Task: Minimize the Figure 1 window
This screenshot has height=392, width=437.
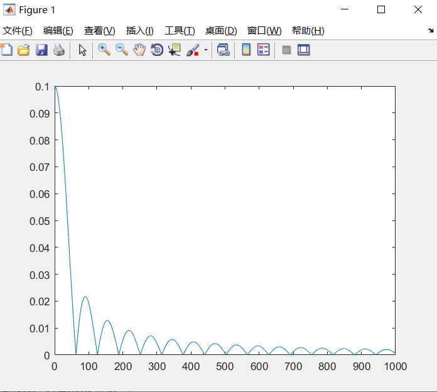Action: pos(345,9)
